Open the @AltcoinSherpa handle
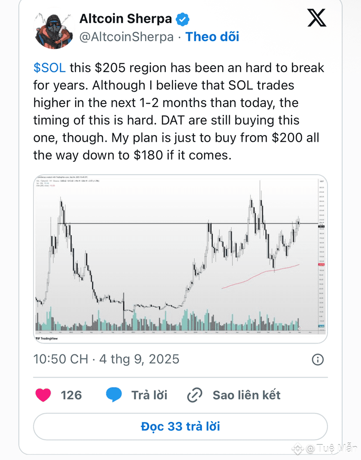The height and width of the screenshot is (460, 361). pyautogui.click(x=126, y=37)
